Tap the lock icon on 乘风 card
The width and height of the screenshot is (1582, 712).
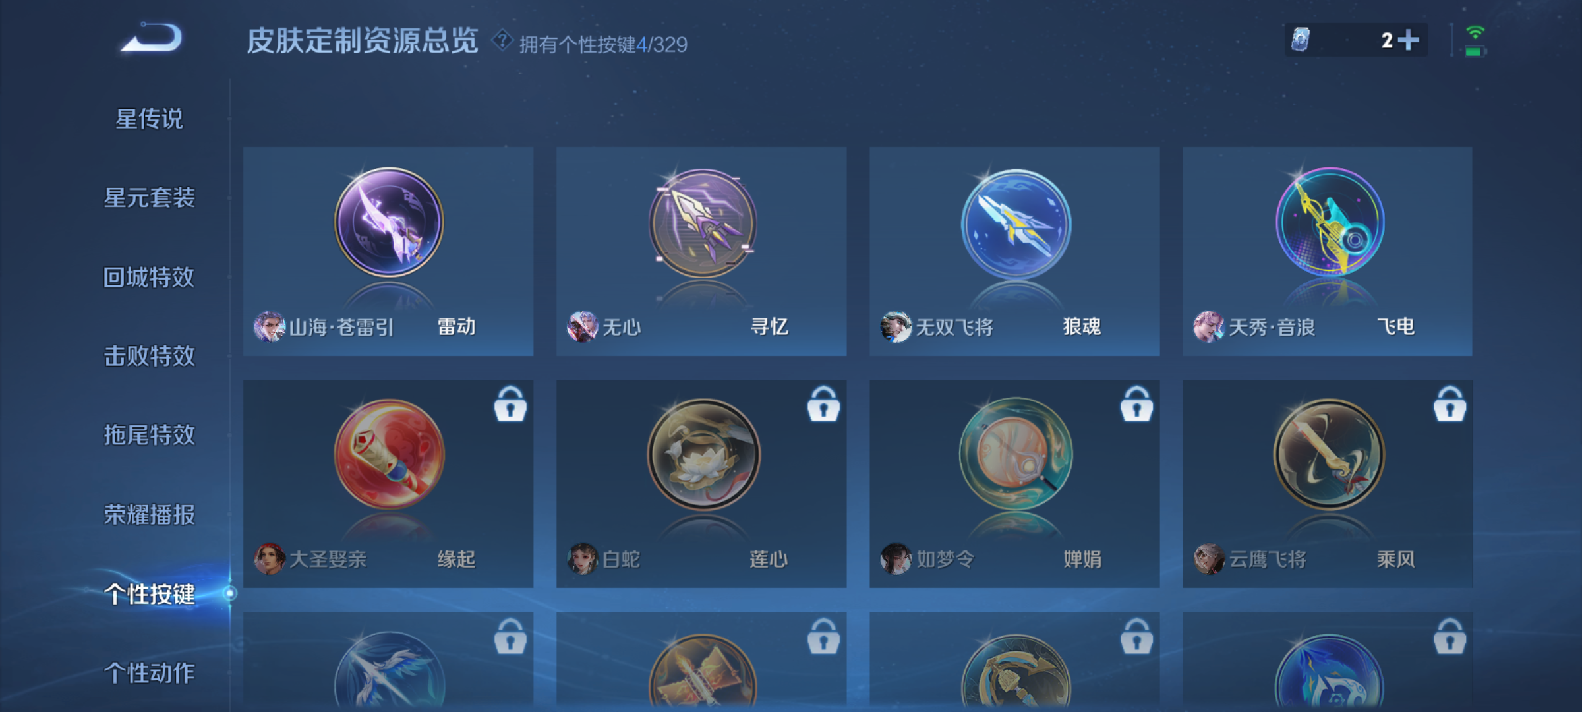[x=1450, y=403]
